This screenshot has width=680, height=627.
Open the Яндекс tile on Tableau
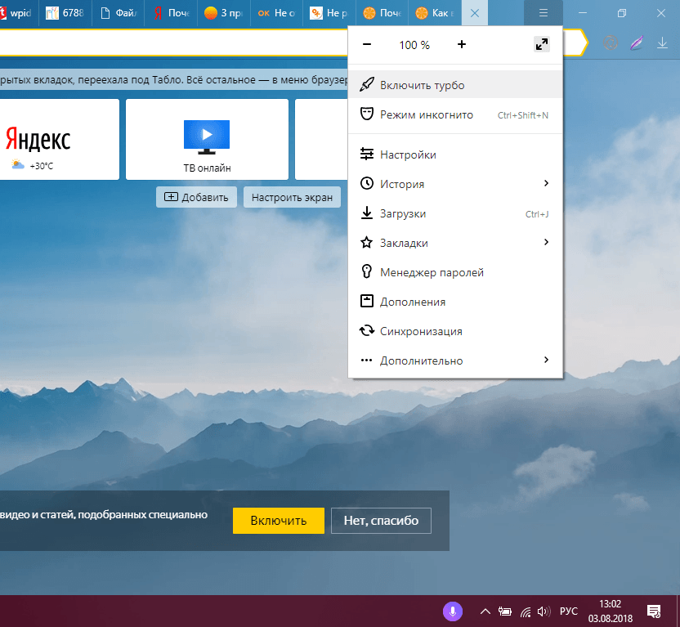[x=59, y=139]
